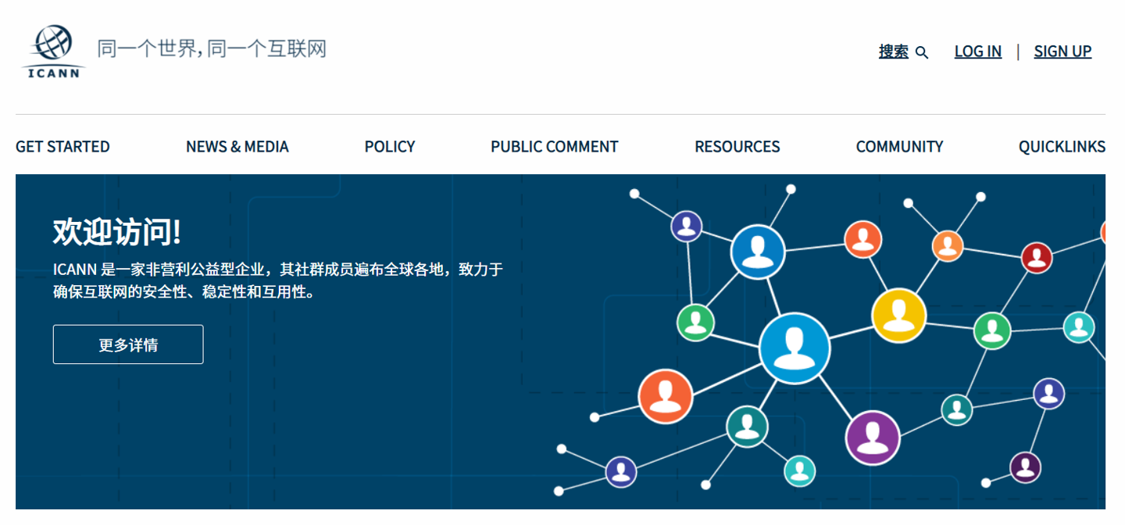Click the yellow person node
Screen dimensions: 1125x525
click(899, 316)
